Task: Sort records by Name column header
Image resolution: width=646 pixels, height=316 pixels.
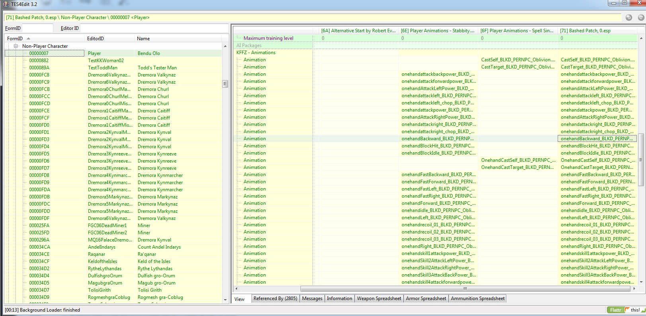Action: tap(178, 39)
